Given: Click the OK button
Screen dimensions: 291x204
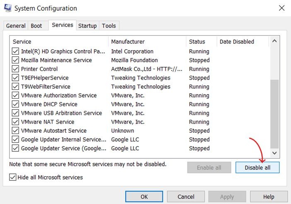Looking at the screenshot, I should pos(144,197).
